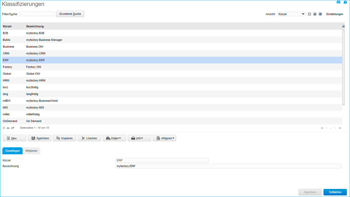Focus the Filter/Suche input field
The height and width of the screenshot is (197, 350).
coord(37,14)
